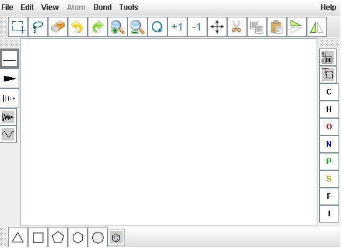The height and width of the screenshot is (248, 341).
Task: Zoom in with the magnifier plus icon
Action: [118, 27]
